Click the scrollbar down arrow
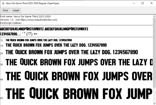This screenshot has width=156, height=105. (x=154, y=103)
